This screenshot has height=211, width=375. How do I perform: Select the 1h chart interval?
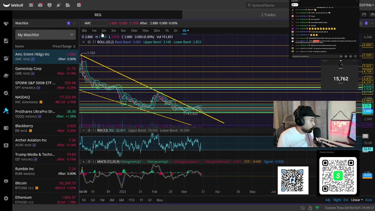(167, 30)
